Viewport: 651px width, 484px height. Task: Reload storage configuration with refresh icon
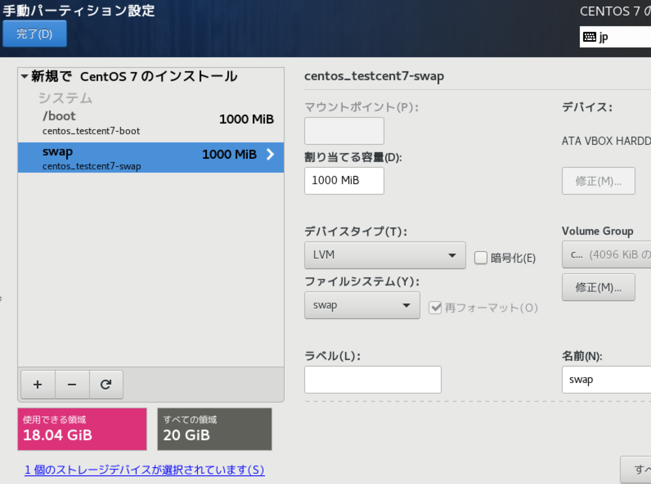tap(106, 385)
